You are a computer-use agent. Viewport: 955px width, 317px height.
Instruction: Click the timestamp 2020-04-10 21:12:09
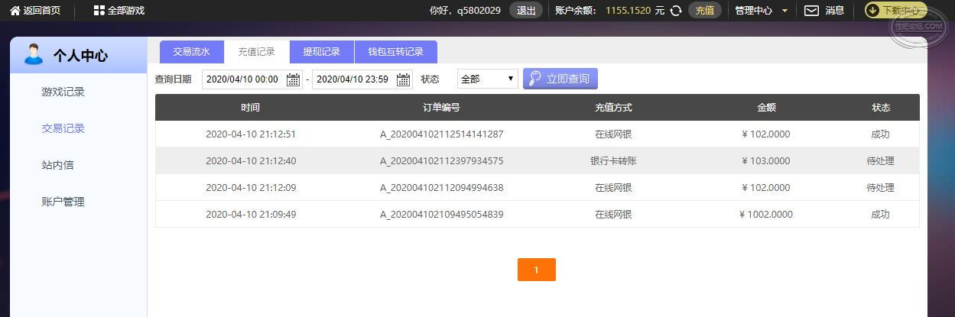251,188
